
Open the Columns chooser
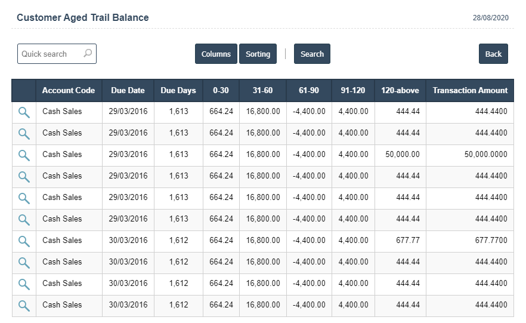[x=216, y=54]
